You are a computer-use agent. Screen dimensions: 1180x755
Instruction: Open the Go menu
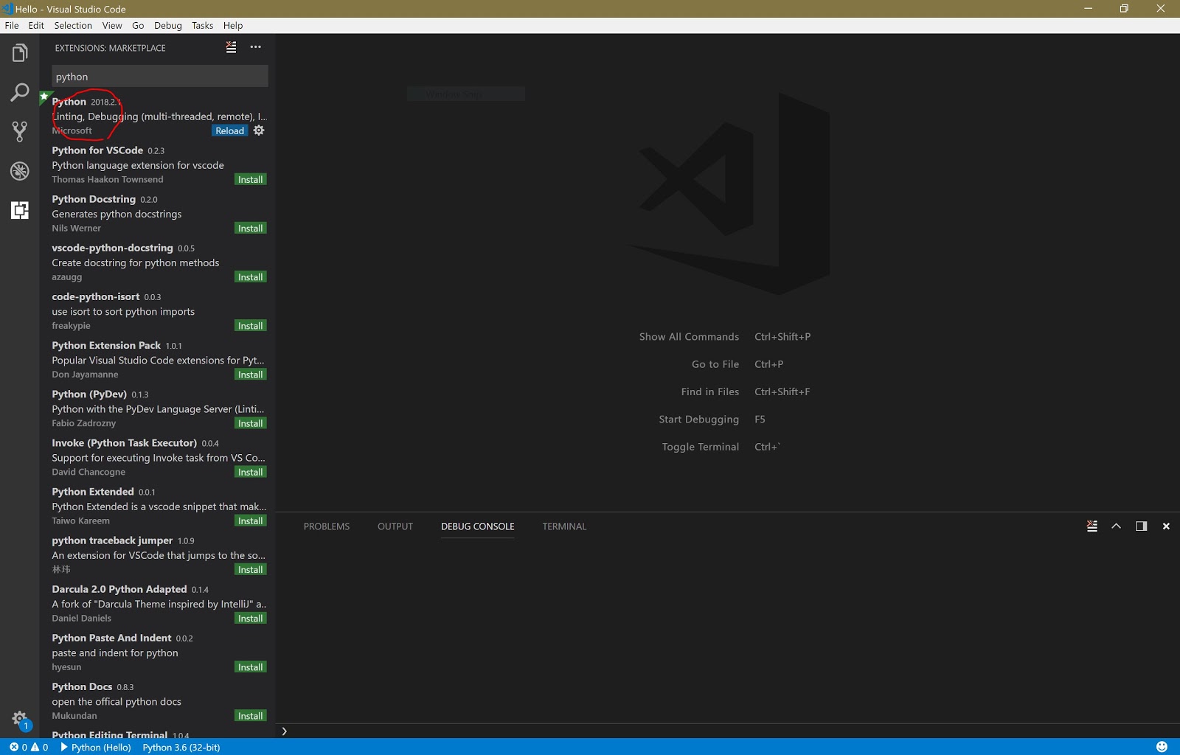(138, 25)
